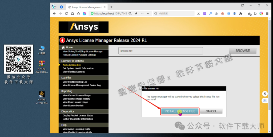Screen dimensions: 273x137
Task: Open View FlexNet Debug Log
Action: click(75, 82)
